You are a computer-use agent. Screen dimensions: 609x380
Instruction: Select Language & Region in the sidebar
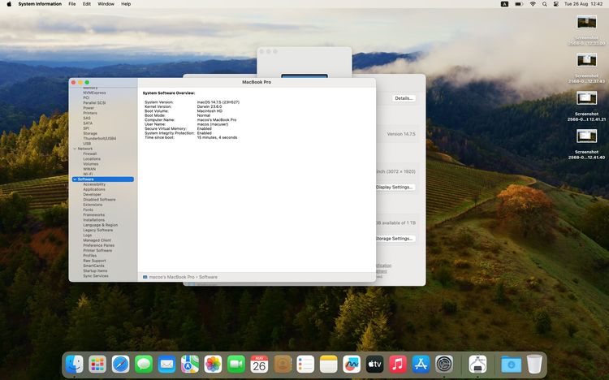click(x=100, y=225)
